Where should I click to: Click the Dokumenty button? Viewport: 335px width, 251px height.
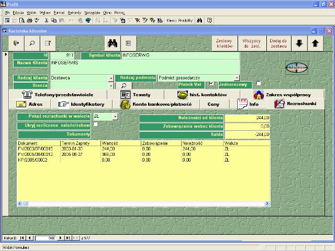click(54, 134)
